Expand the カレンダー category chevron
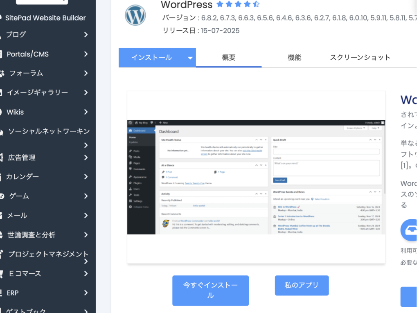 click(x=86, y=177)
